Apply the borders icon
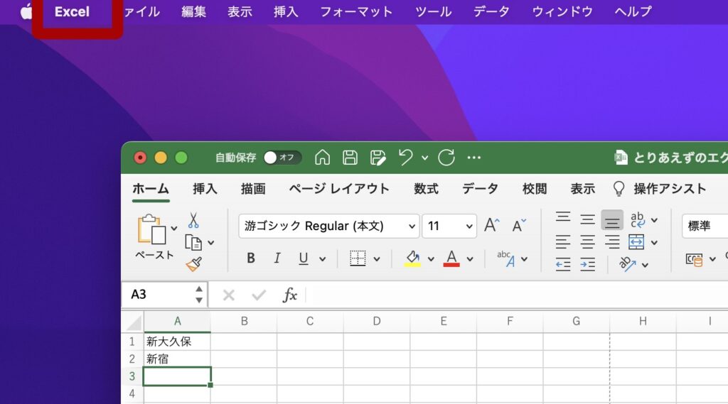The image size is (728, 404). point(358,258)
